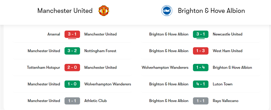This screenshot has height=110, width=271.
Task: Select the Rayo Vallecano team name
Action: point(225,101)
